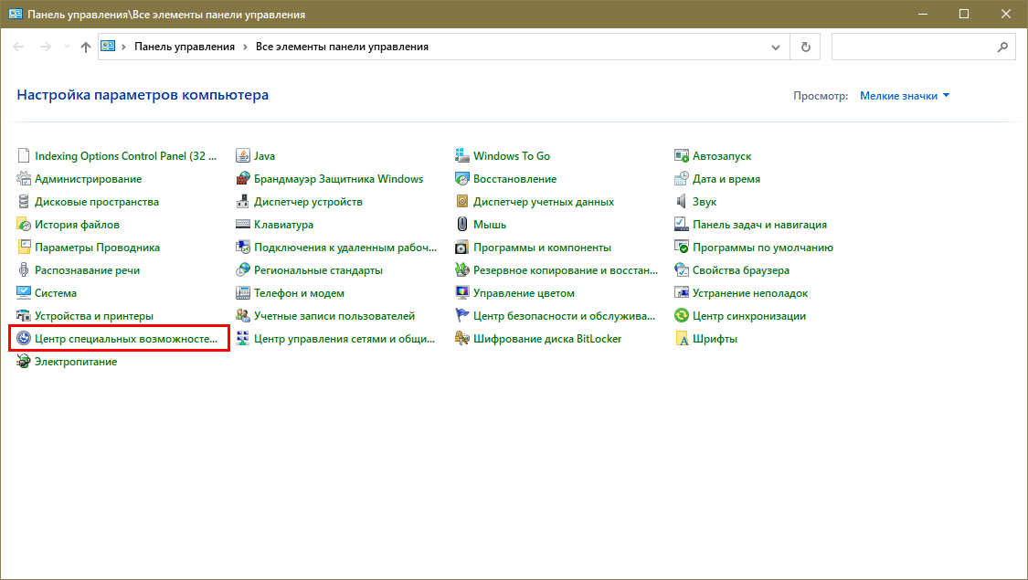The width and height of the screenshot is (1028, 580).
Task: Open the Шрифты fonts icon
Action: (x=682, y=339)
